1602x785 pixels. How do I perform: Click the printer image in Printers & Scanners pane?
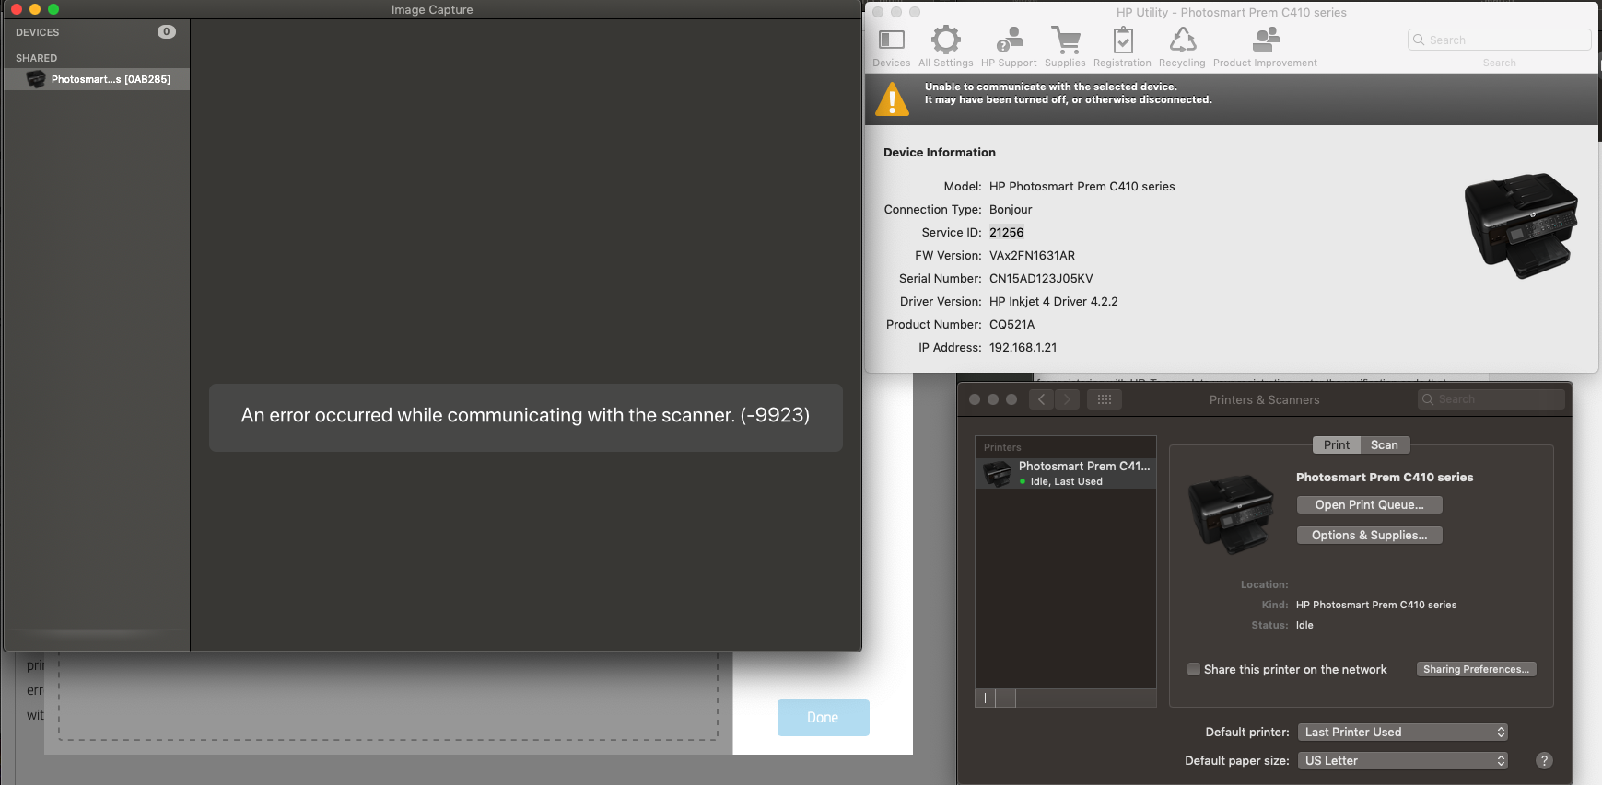[1232, 514]
